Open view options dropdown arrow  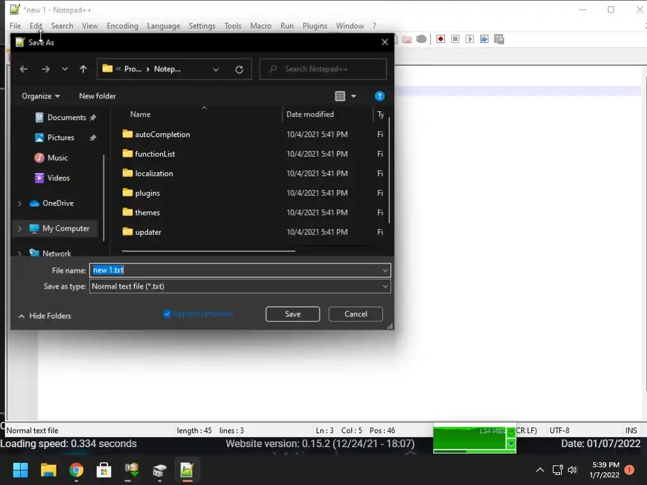point(354,96)
